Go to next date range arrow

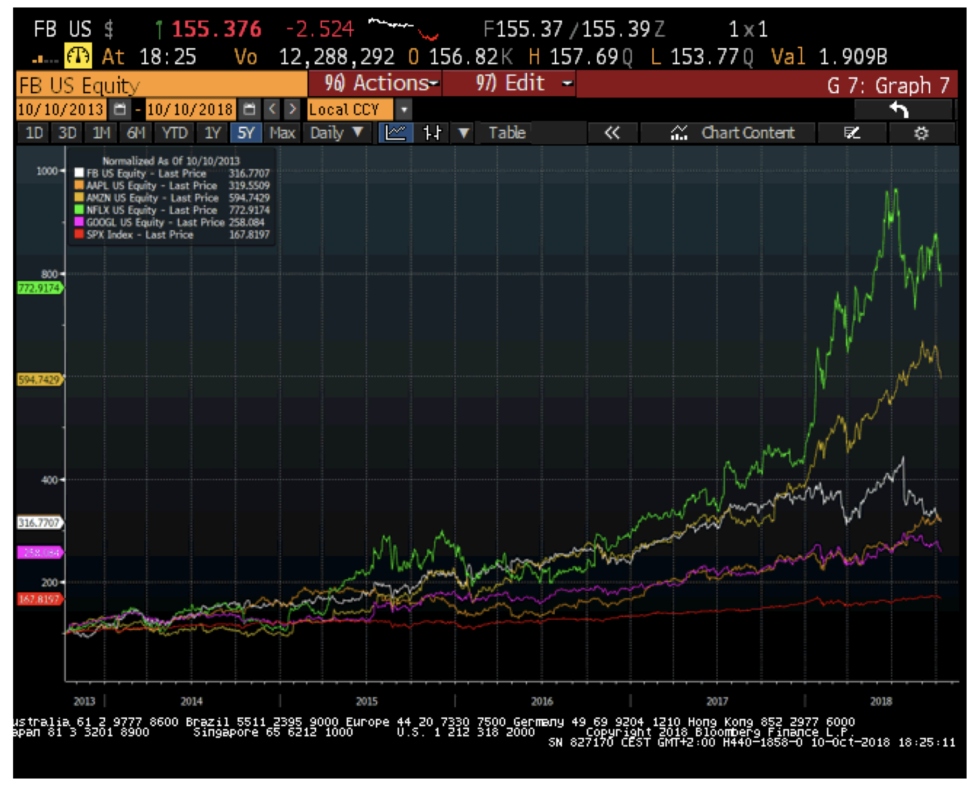coord(292,110)
